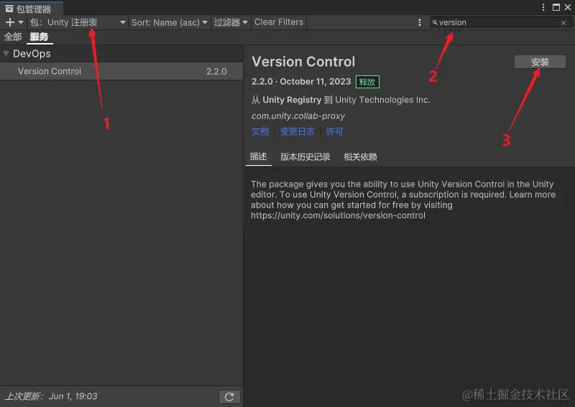Click the 2.2.0 · October 11, 2023 text
The image size is (575, 407).
pyautogui.click(x=301, y=81)
